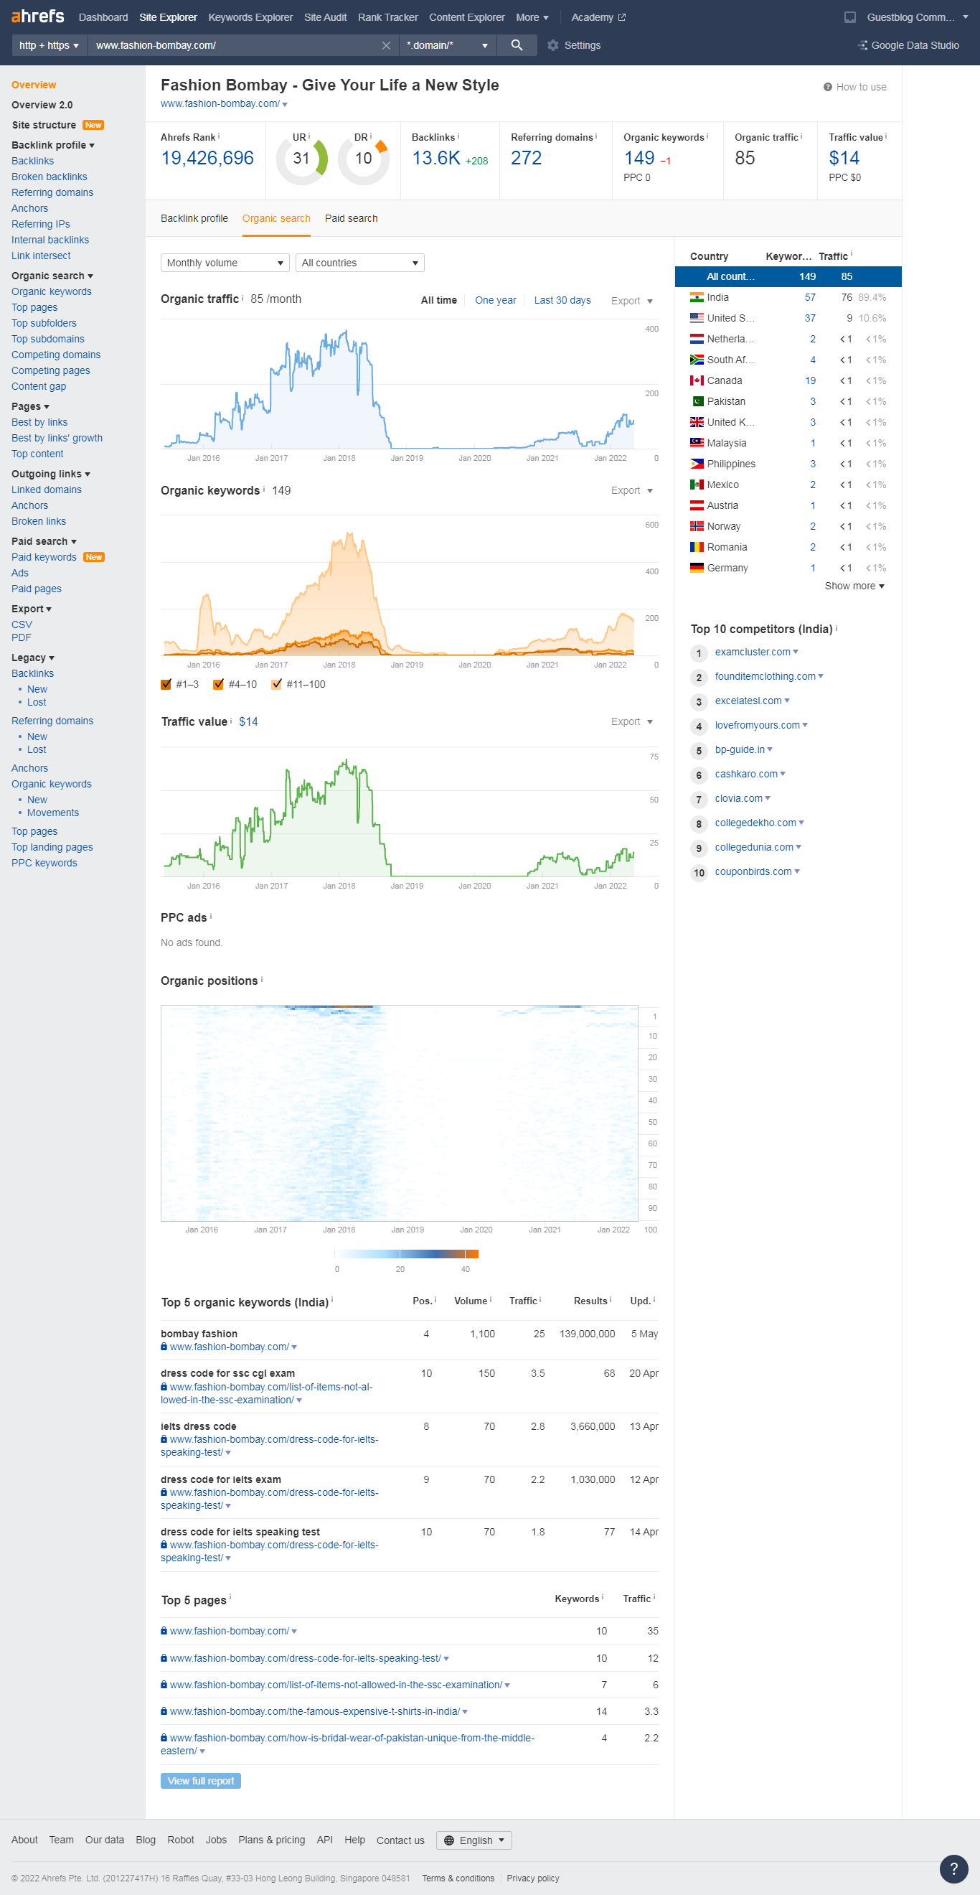Expand Show more countries

tap(854, 586)
